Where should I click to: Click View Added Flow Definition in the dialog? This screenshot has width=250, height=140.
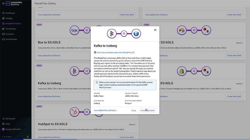tap(105, 110)
